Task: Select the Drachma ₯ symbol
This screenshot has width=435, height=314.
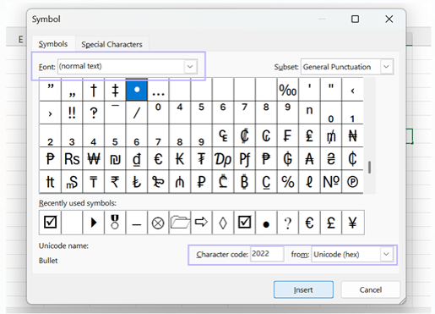Action: [x=223, y=159]
